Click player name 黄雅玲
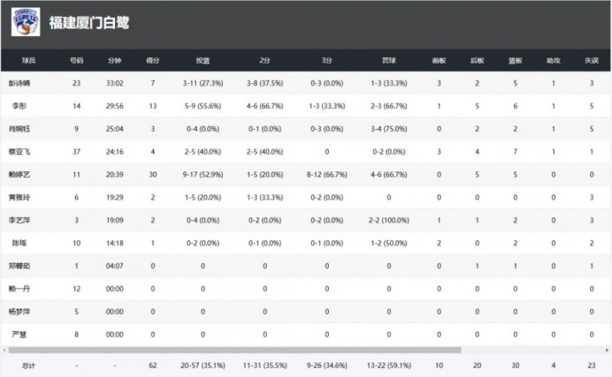 [19, 197]
